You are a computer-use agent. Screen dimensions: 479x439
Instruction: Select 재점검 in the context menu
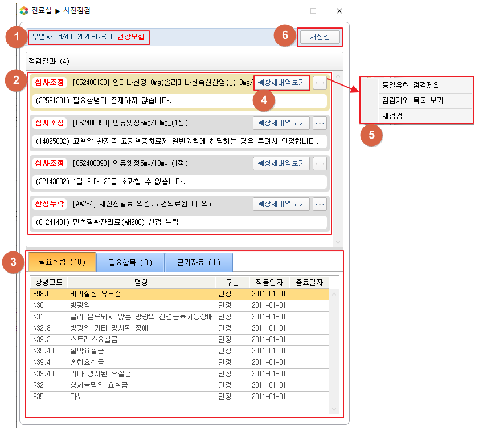click(392, 116)
